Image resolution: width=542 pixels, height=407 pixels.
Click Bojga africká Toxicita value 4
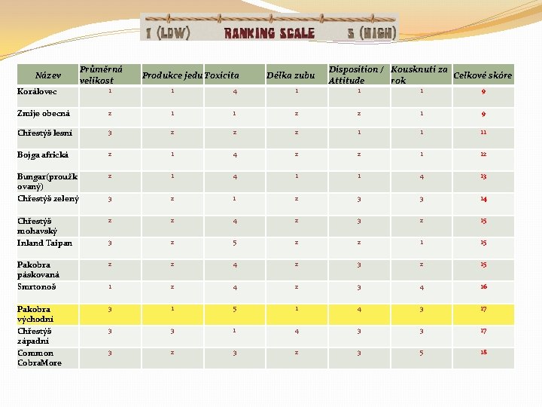point(235,155)
